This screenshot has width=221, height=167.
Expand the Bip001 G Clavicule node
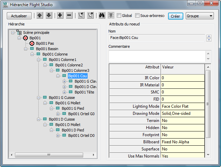[64, 81]
